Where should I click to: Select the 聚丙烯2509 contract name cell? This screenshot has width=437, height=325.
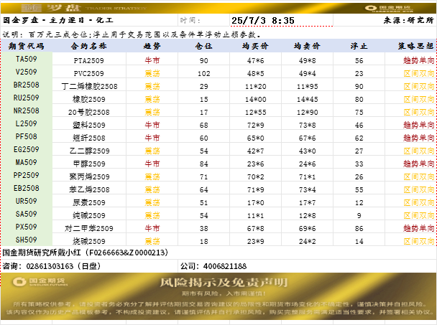[89, 176]
